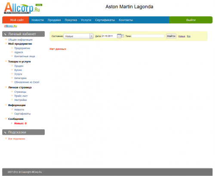Click the Все filter link
Viewport: 215px width, 176px height.
(x=189, y=36)
